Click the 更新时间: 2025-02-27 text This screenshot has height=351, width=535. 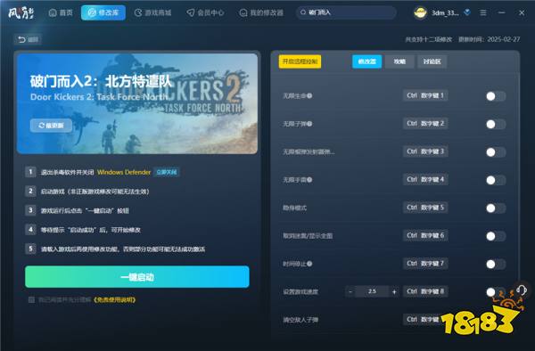coord(489,39)
